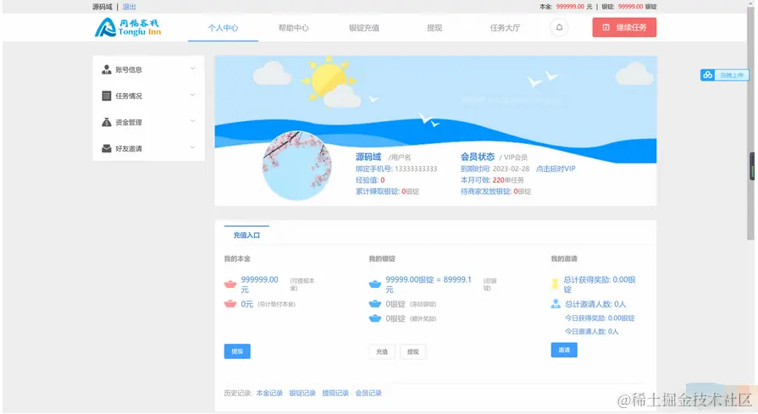The height and width of the screenshot is (414, 758).
Task: Click the 资金管理 money bag icon
Action: (107, 122)
